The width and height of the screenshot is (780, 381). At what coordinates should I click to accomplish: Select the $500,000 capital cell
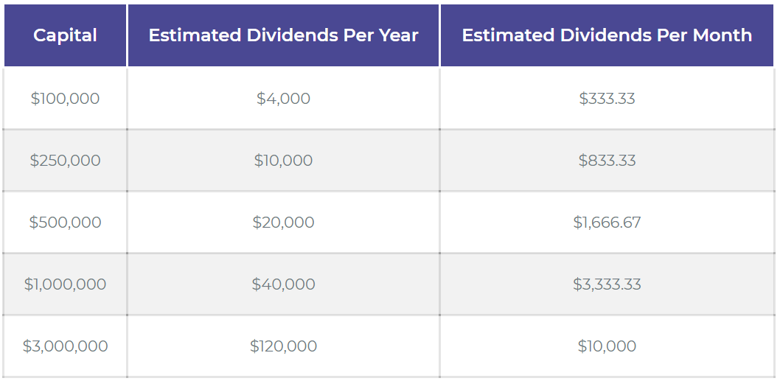65,223
